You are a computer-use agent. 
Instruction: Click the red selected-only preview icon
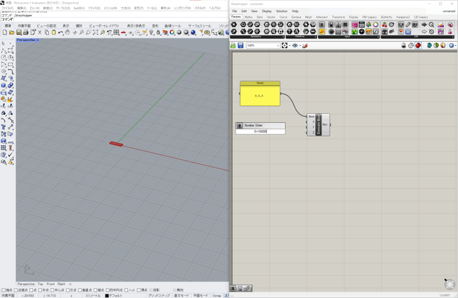point(418,46)
